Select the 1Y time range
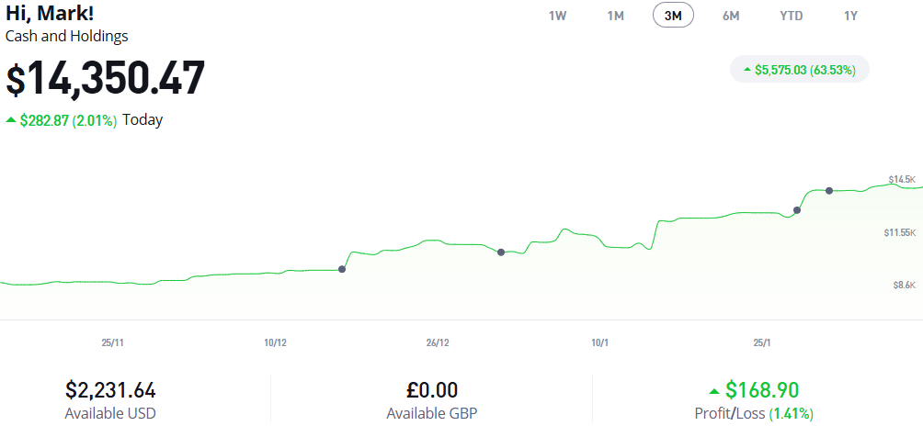Image resolution: width=923 pixels, height=426 pixels. click(x=850, y=16)
